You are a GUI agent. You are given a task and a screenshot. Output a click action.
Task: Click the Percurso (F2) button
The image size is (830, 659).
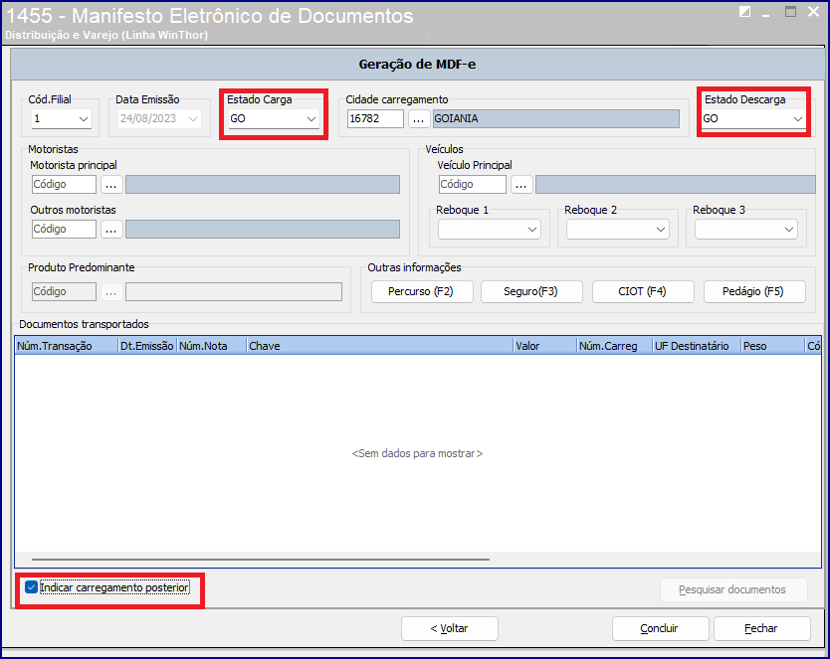point(422,291)
